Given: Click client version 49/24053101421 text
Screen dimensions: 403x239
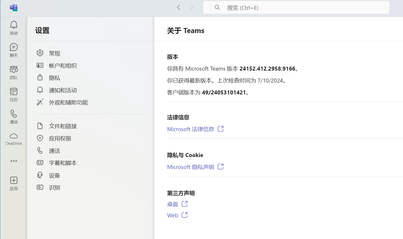Looking at the screenshot, I should coord(224,93).
